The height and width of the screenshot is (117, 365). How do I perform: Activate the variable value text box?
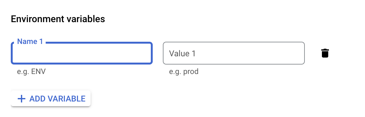tap(234, 53)
